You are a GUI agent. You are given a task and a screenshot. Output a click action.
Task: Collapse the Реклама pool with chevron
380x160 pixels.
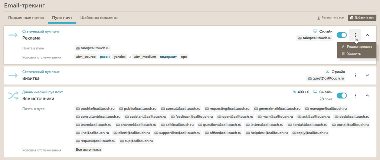[367, 35]
